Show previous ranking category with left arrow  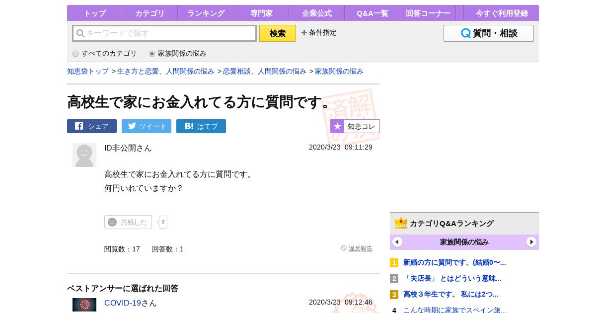(397, 242)
